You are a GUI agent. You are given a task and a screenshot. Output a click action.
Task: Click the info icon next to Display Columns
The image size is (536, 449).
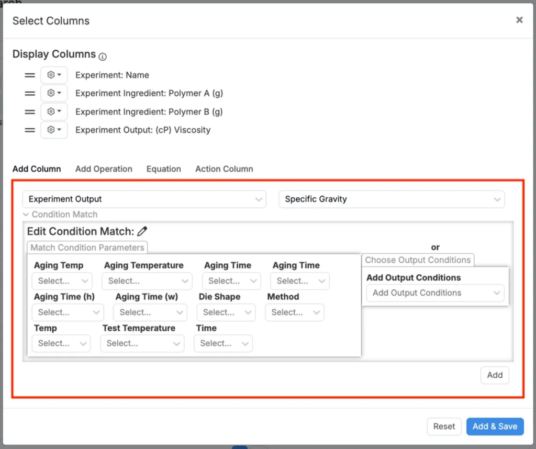[103, 57]
